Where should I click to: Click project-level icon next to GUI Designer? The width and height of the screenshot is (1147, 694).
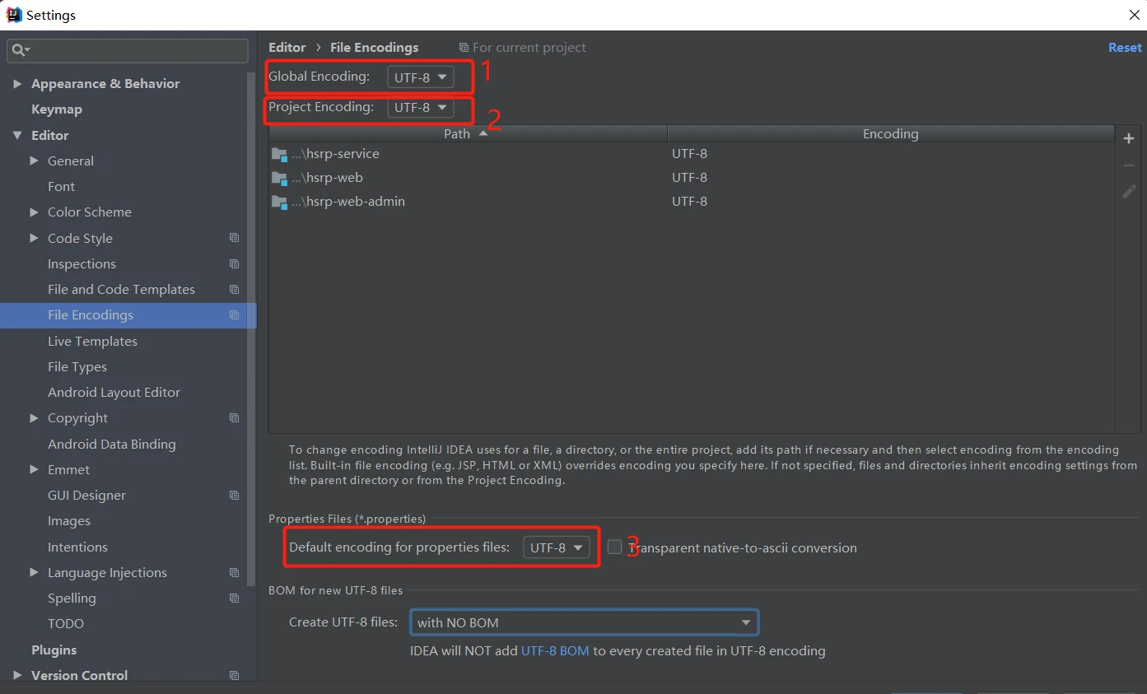coord(234,495)
